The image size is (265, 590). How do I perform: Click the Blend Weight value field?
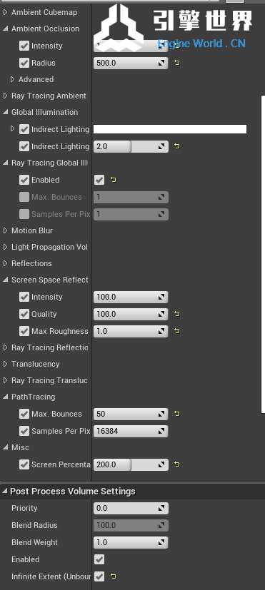coord(131,542)
